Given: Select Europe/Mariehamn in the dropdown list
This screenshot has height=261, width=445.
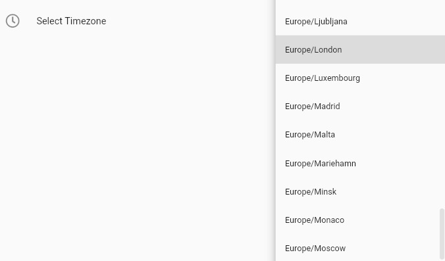Looking at the screenshot, I should pyautogui.click(x=360, y=163).
